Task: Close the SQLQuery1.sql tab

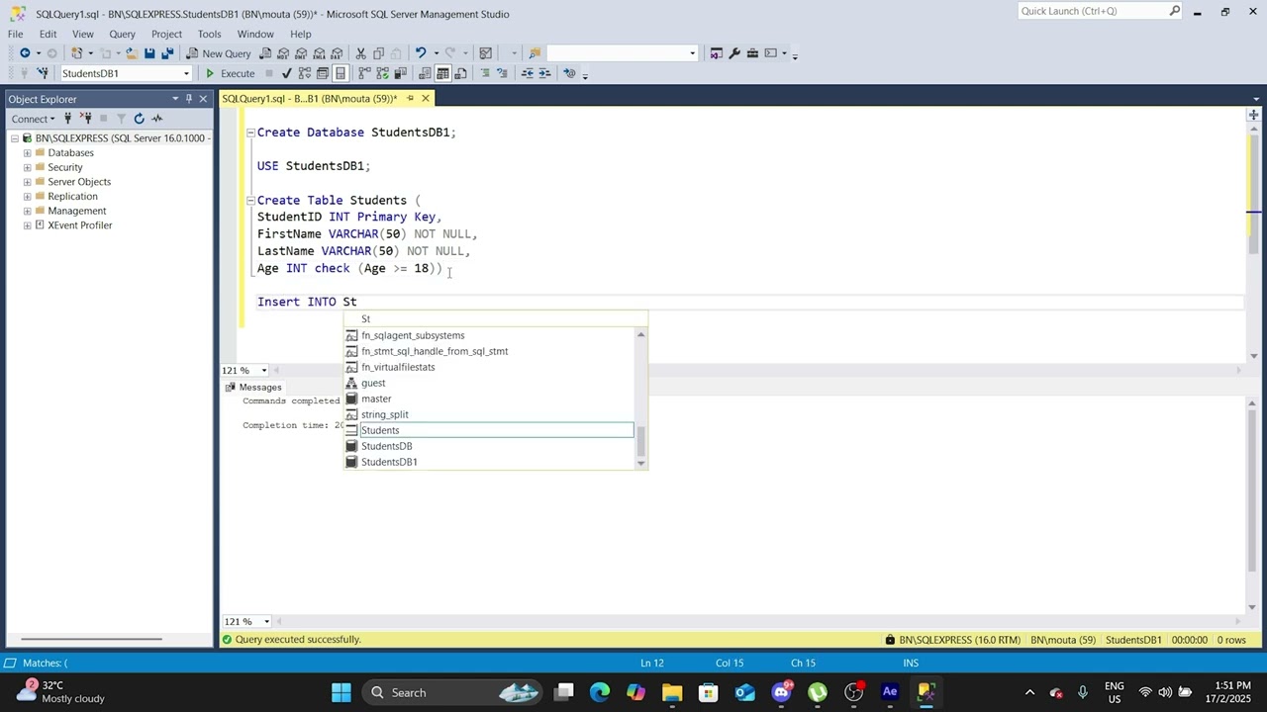Action: point(426,99)
